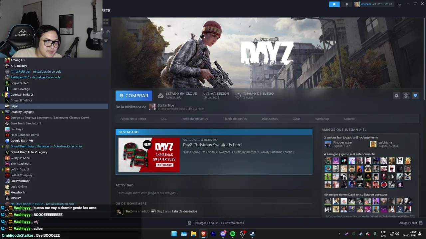Open Tuco profile link in activity
The width and height of the screenshot is (426, 239).
coord(129,211)
